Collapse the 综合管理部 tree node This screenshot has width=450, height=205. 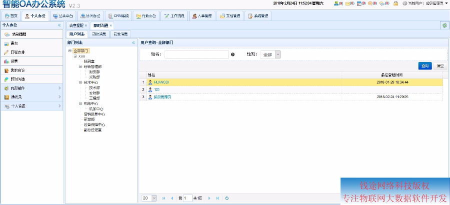80,66
